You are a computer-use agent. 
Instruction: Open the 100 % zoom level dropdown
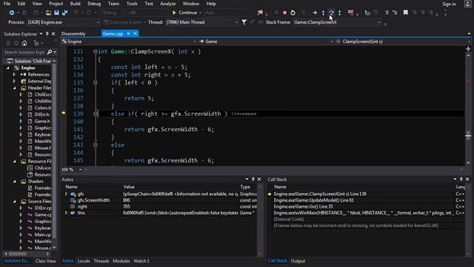tap(72, 170)
